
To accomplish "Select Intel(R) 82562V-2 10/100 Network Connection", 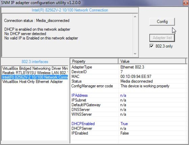I will point(35,77).
